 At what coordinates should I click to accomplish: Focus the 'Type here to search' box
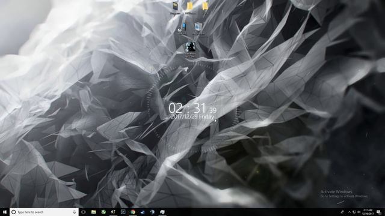click(x=44, y=212)
